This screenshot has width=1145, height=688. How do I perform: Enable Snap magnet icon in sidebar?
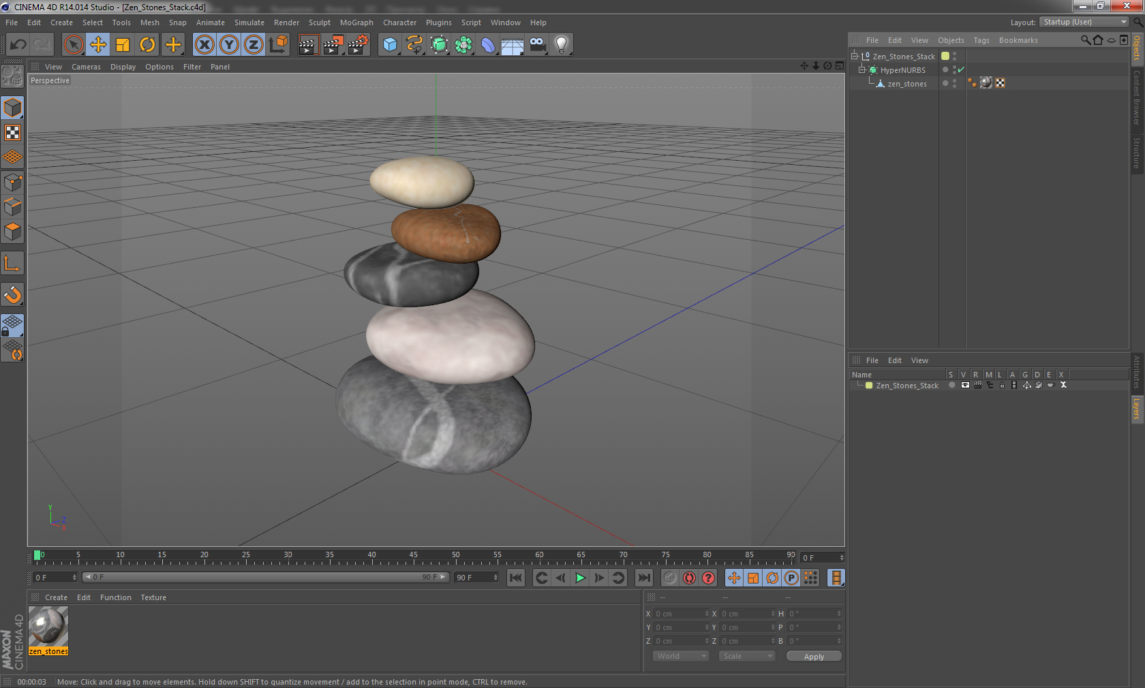(13, 295)
